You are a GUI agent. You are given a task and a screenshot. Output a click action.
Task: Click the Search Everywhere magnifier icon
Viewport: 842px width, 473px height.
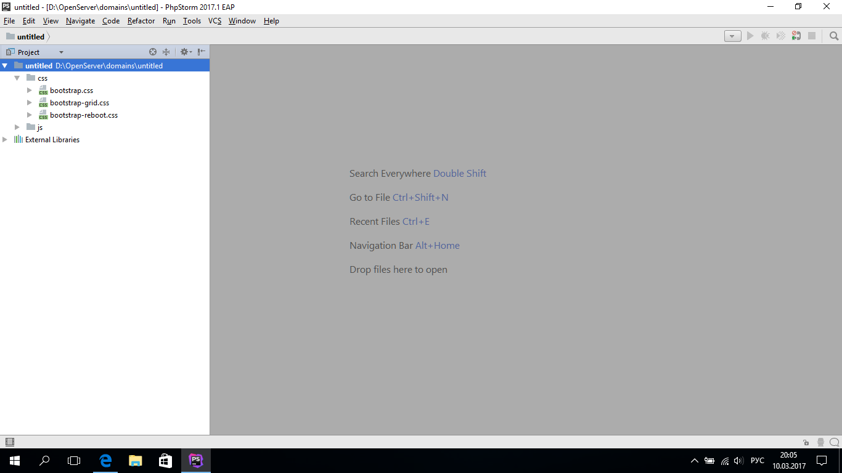click(834, 36)
